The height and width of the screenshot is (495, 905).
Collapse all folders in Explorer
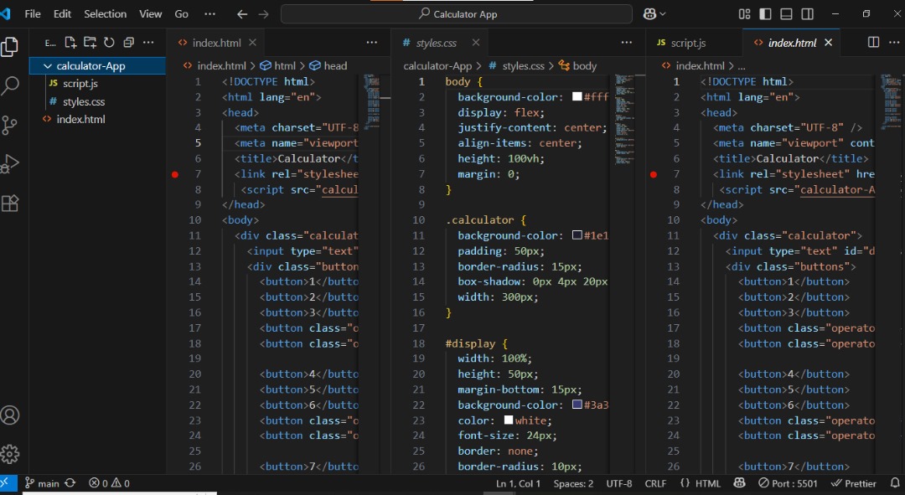click(x=129, y=42)
